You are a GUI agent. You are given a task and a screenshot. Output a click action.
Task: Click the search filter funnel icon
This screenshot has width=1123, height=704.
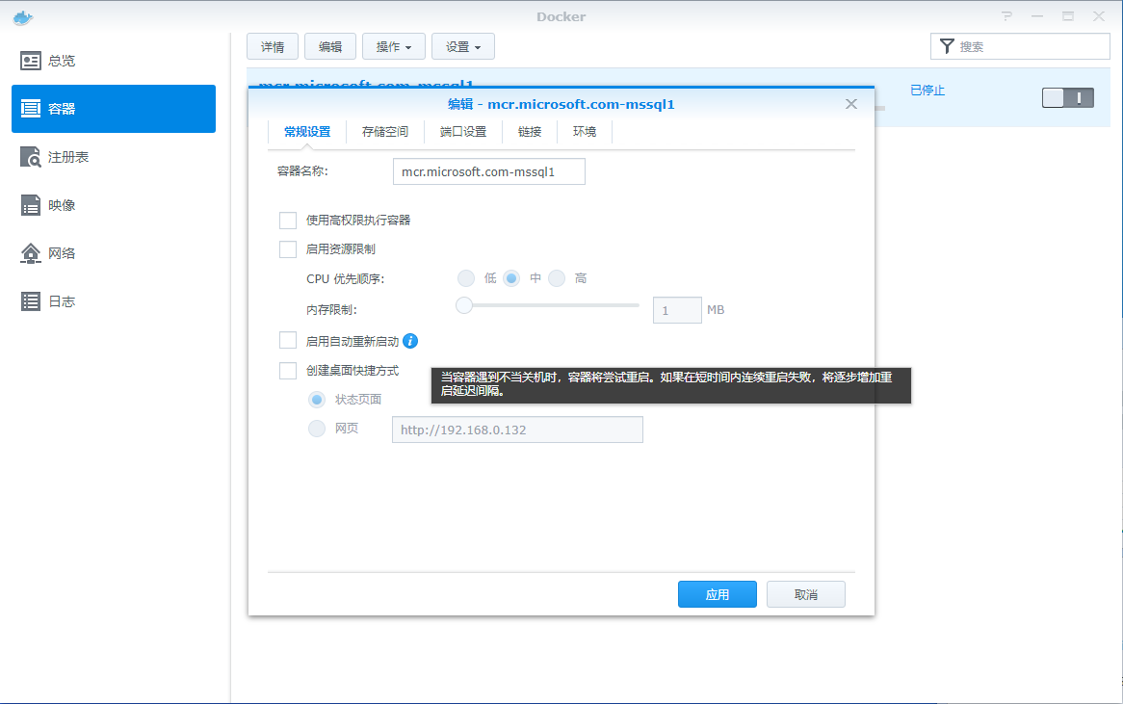pyautogui.click(x=947, y=46)
